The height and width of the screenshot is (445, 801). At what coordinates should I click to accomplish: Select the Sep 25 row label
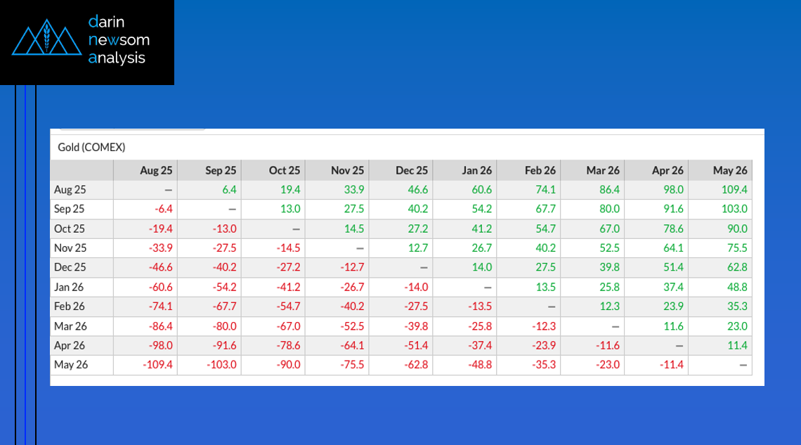click(70, 209)
